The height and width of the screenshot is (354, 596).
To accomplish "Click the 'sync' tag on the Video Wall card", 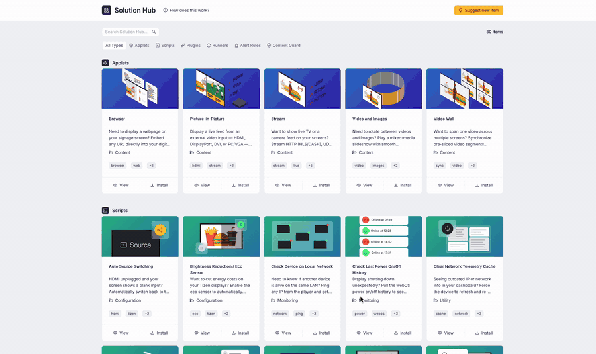I will point(440,166).
